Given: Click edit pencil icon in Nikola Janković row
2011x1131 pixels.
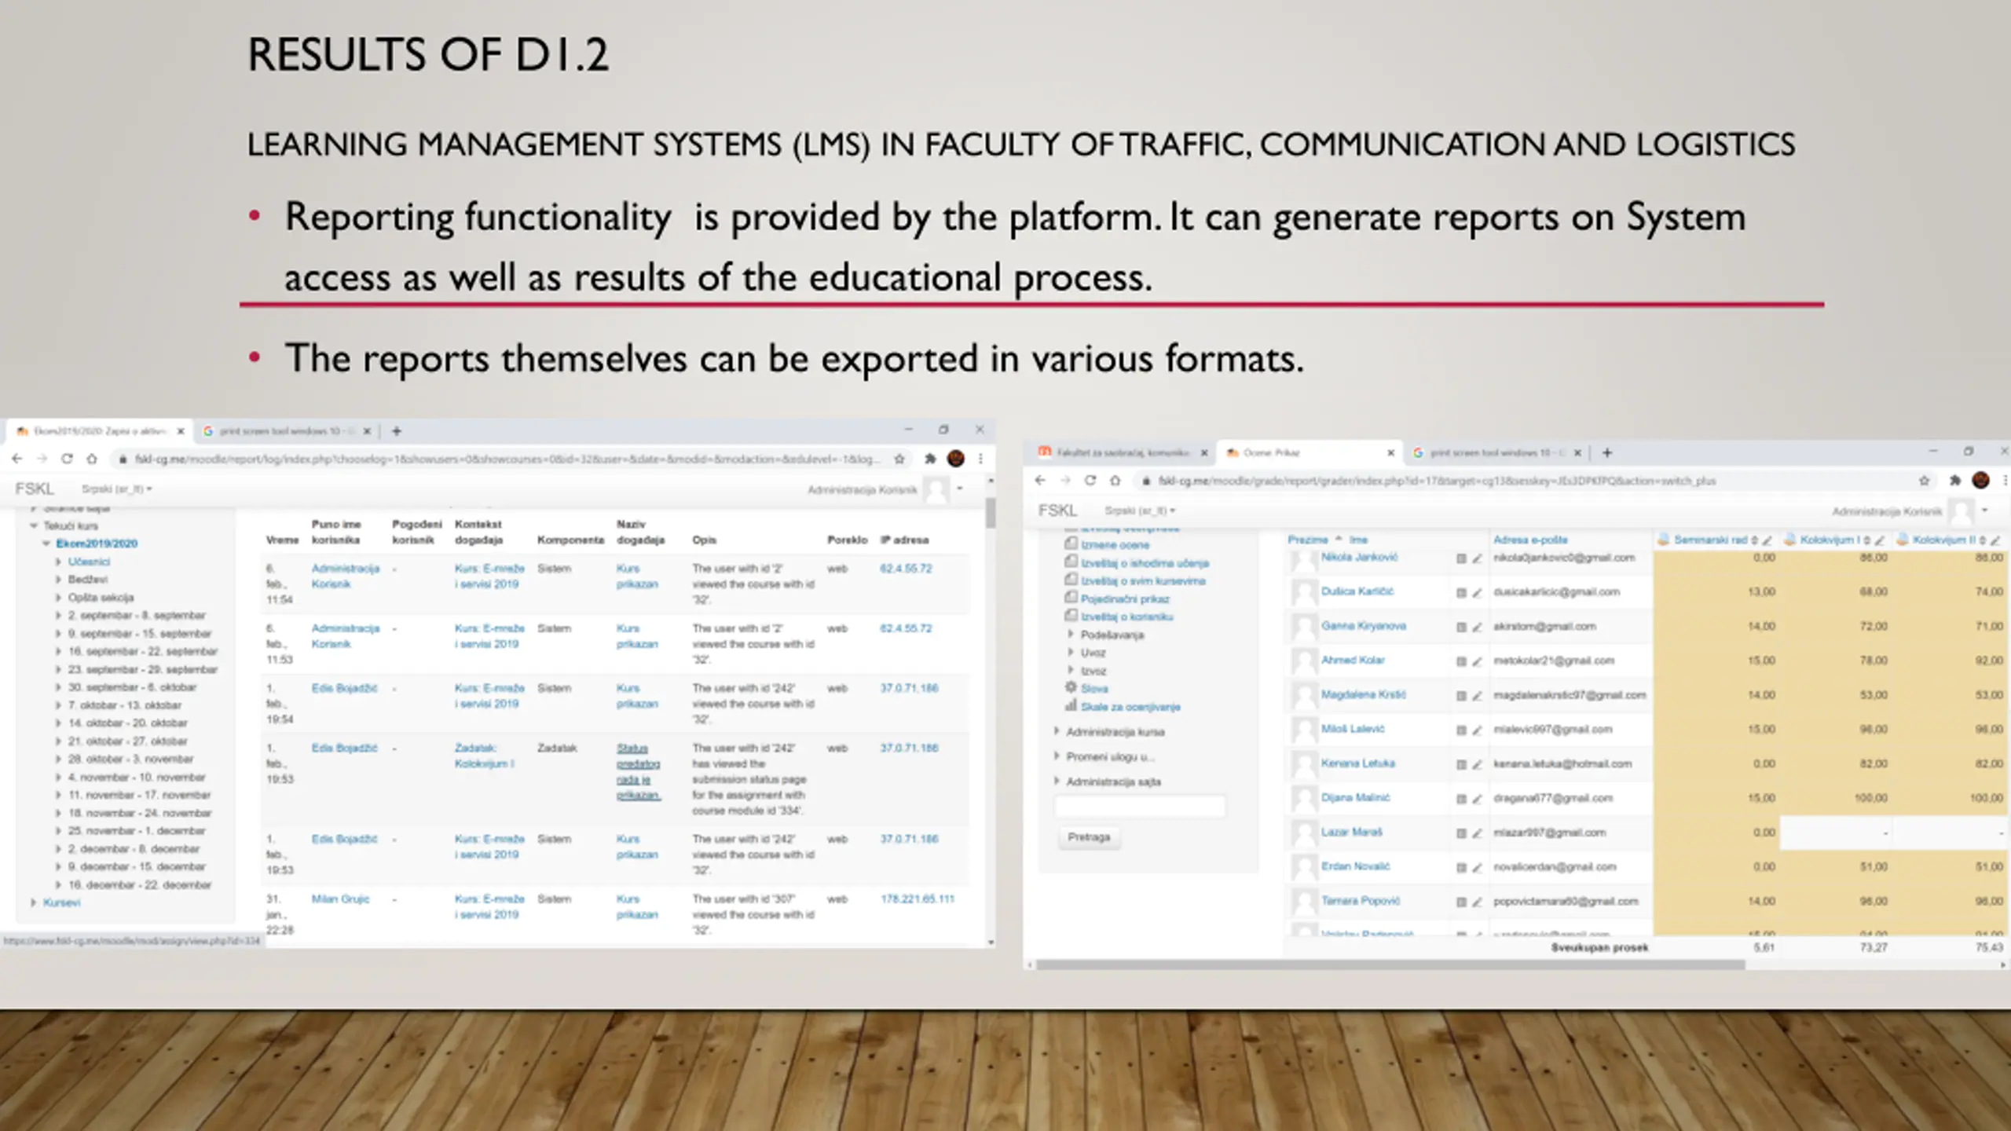Looking at the screenshot, I should [1477, 558].
